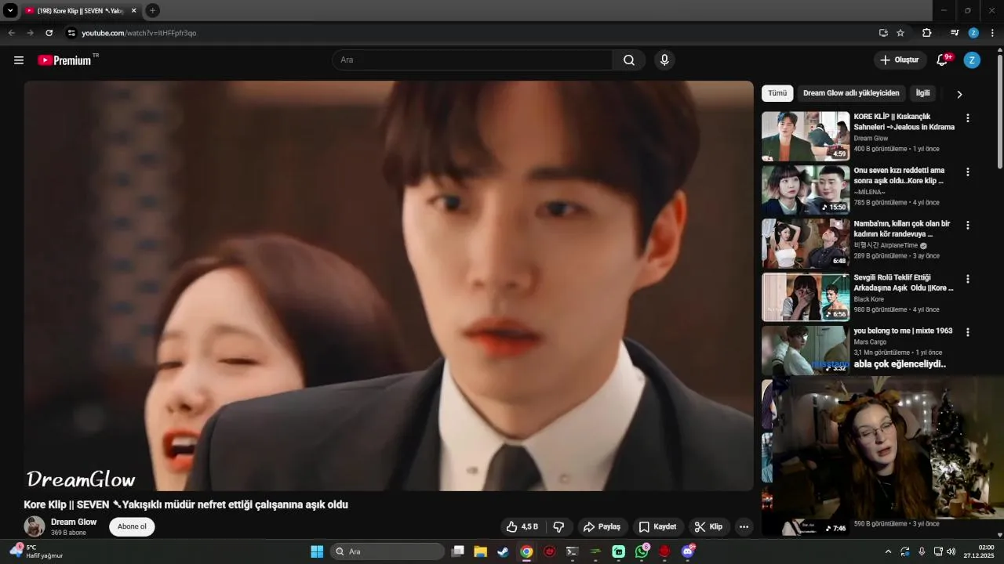The image size is (1004, 564).
Task: Open Chrome tab search dropdown
Action: pyautogui.click(x=10, y=10)
